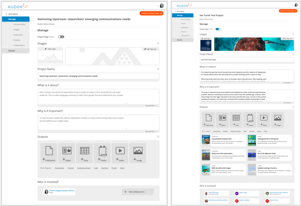Click Add Logo in the Swimming Upstream project

point(50,49)
